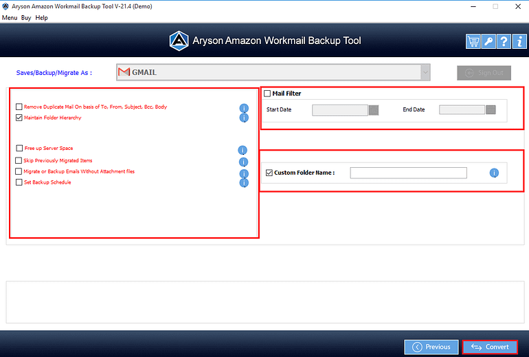
Task: Open the Help menu
Action: click(x=41, y=18)
